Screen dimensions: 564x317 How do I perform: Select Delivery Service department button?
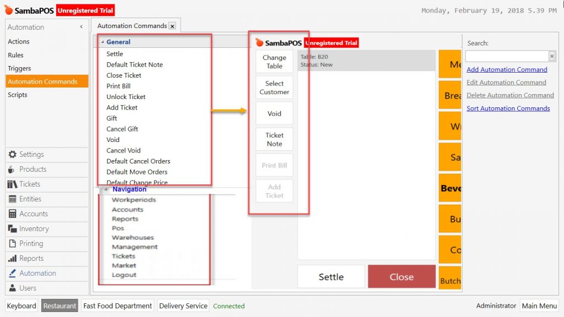click(183, 306)
